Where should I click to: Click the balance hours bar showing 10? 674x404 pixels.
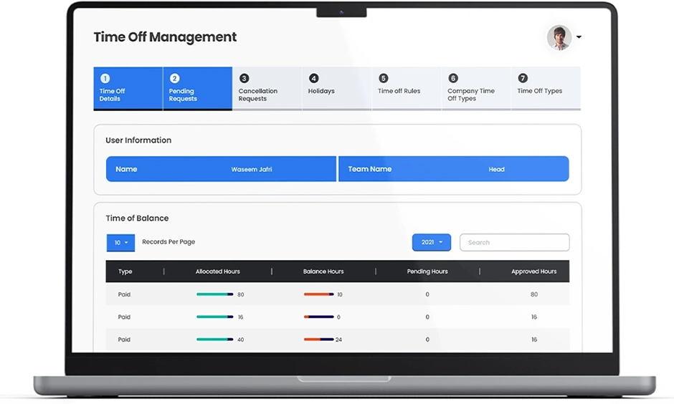tap(319, 294)
